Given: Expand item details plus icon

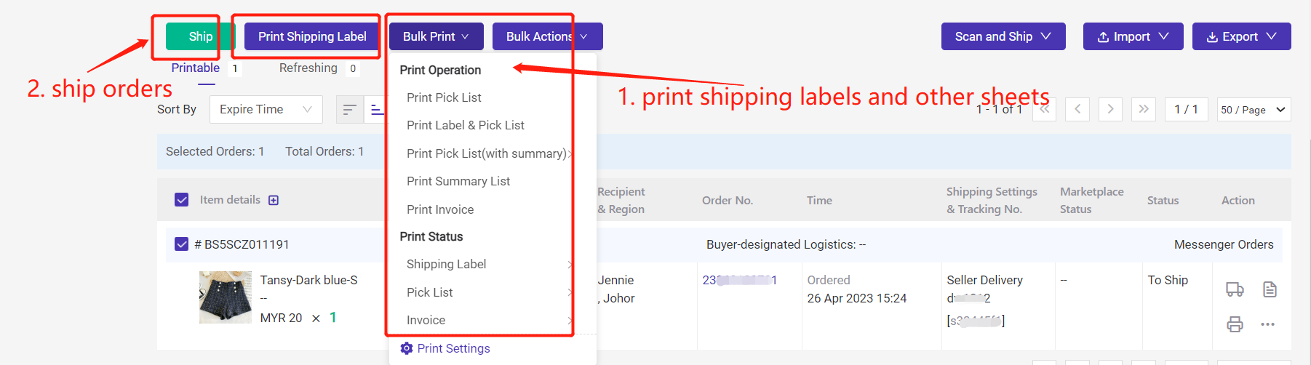Looking at the screenshot, I should pos(274,200).
